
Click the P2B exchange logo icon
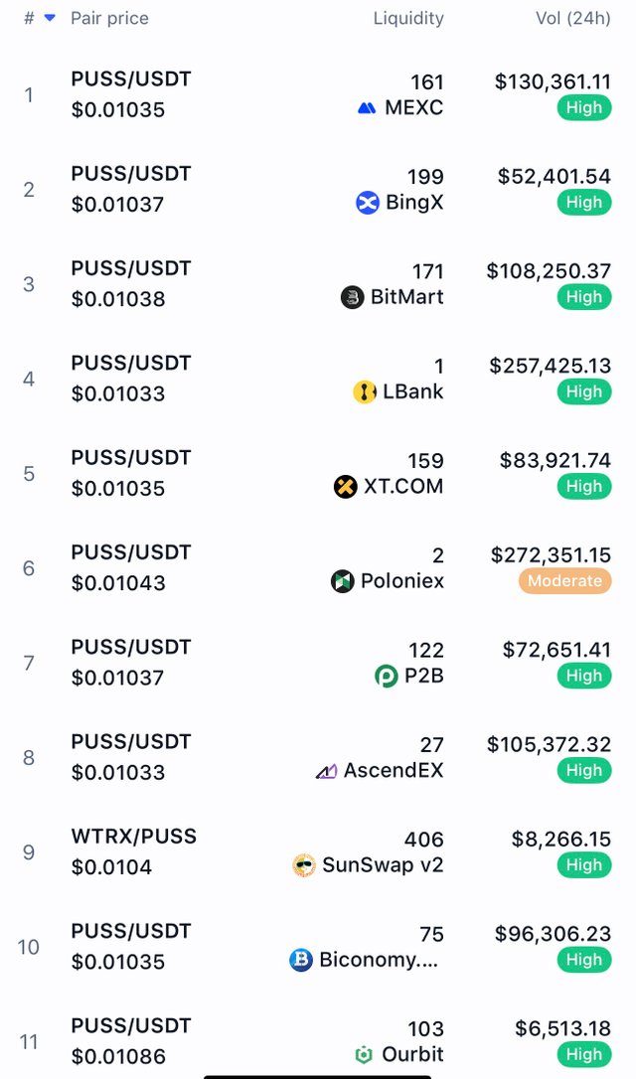pyautogui.click(x=387, y=676)
